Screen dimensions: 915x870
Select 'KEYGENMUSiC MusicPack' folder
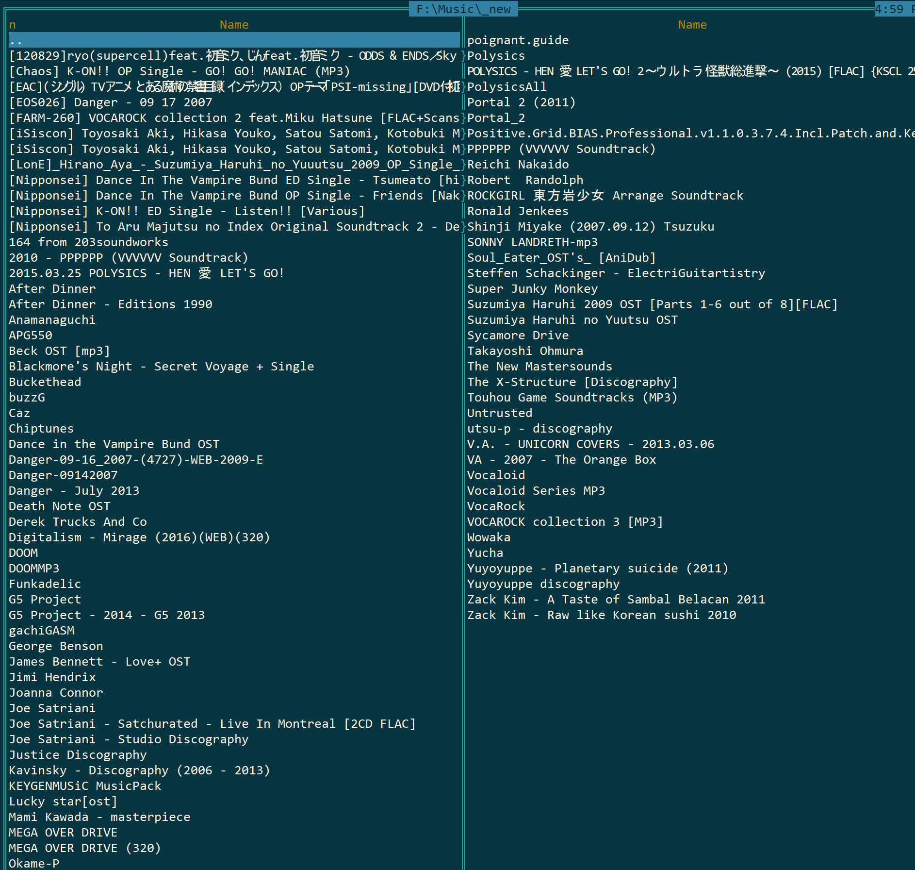85,786
